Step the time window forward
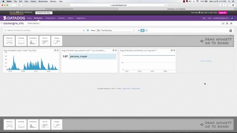This screenshot has width=237, height=133. click(146, 30)
